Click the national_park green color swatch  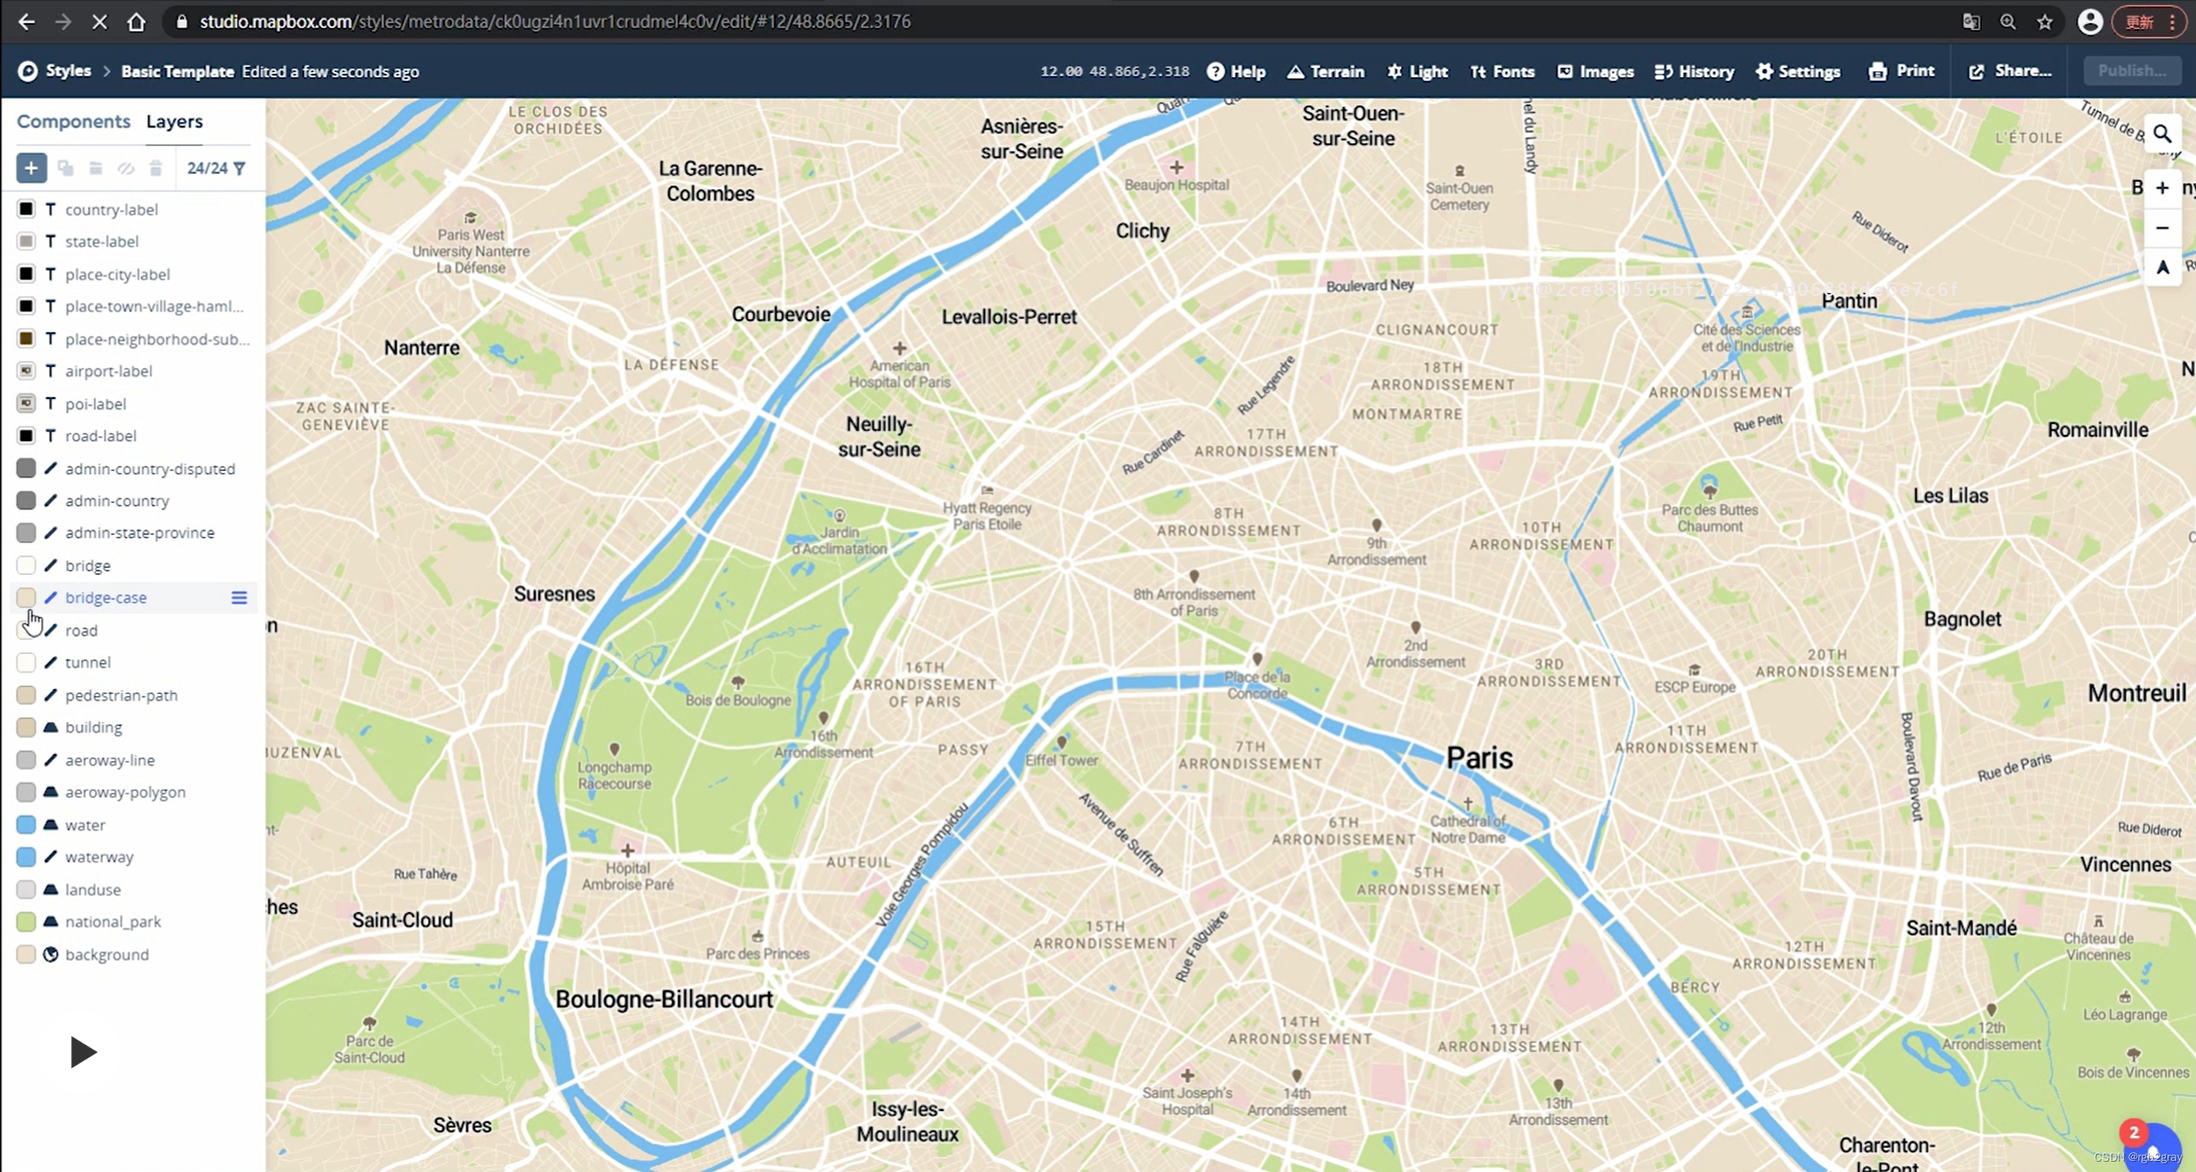coord(26,921)
